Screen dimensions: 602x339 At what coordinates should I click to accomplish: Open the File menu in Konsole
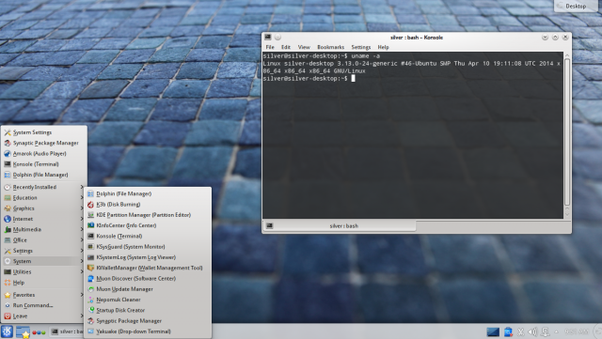[270, 47]
